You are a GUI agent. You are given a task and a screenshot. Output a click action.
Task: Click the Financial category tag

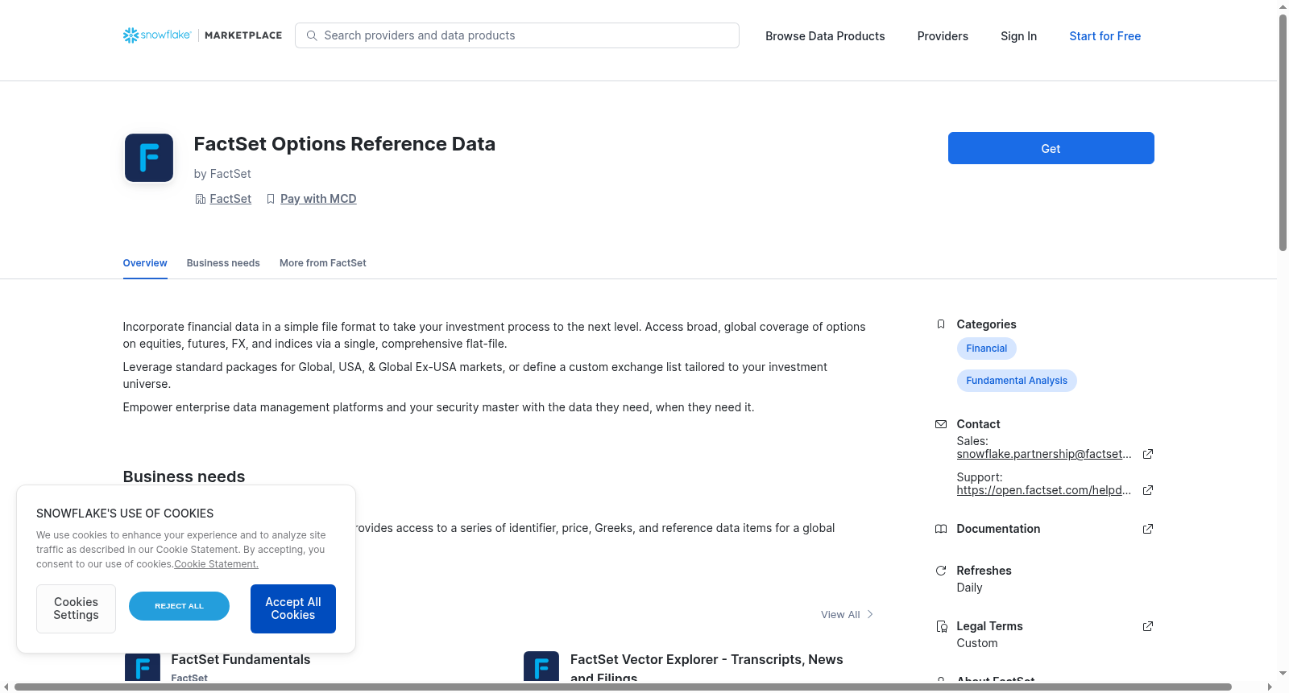tap(986, 349)
